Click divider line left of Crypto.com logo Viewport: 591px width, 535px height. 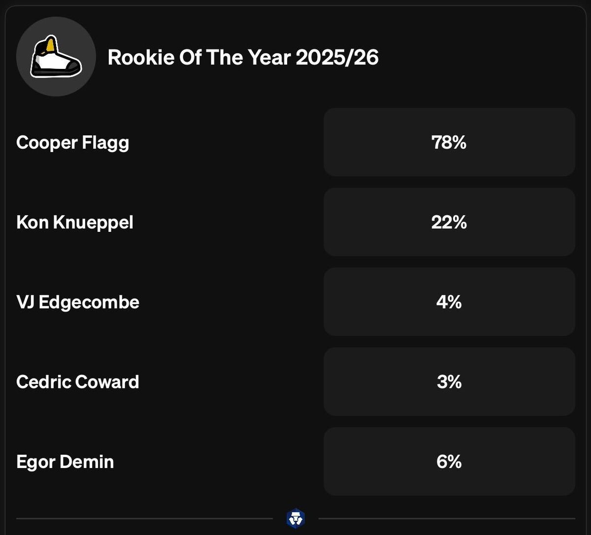(x=144, y=518)
